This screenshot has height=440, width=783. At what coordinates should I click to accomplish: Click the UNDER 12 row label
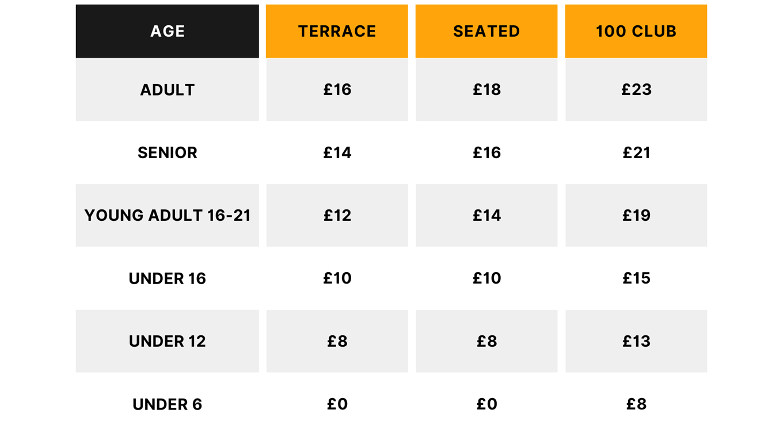(x=167, y=341)
